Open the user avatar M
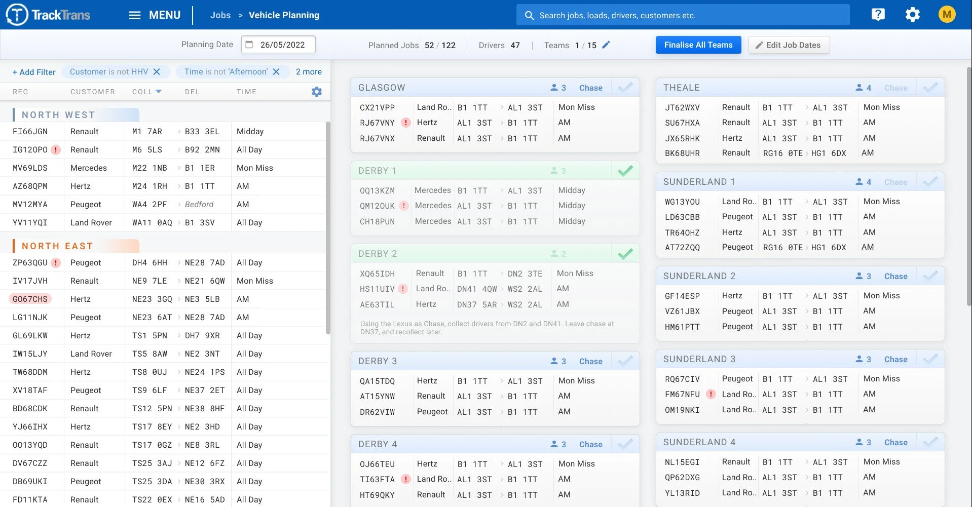The height and width of the screenshot is (507, 972). point(947,14)
